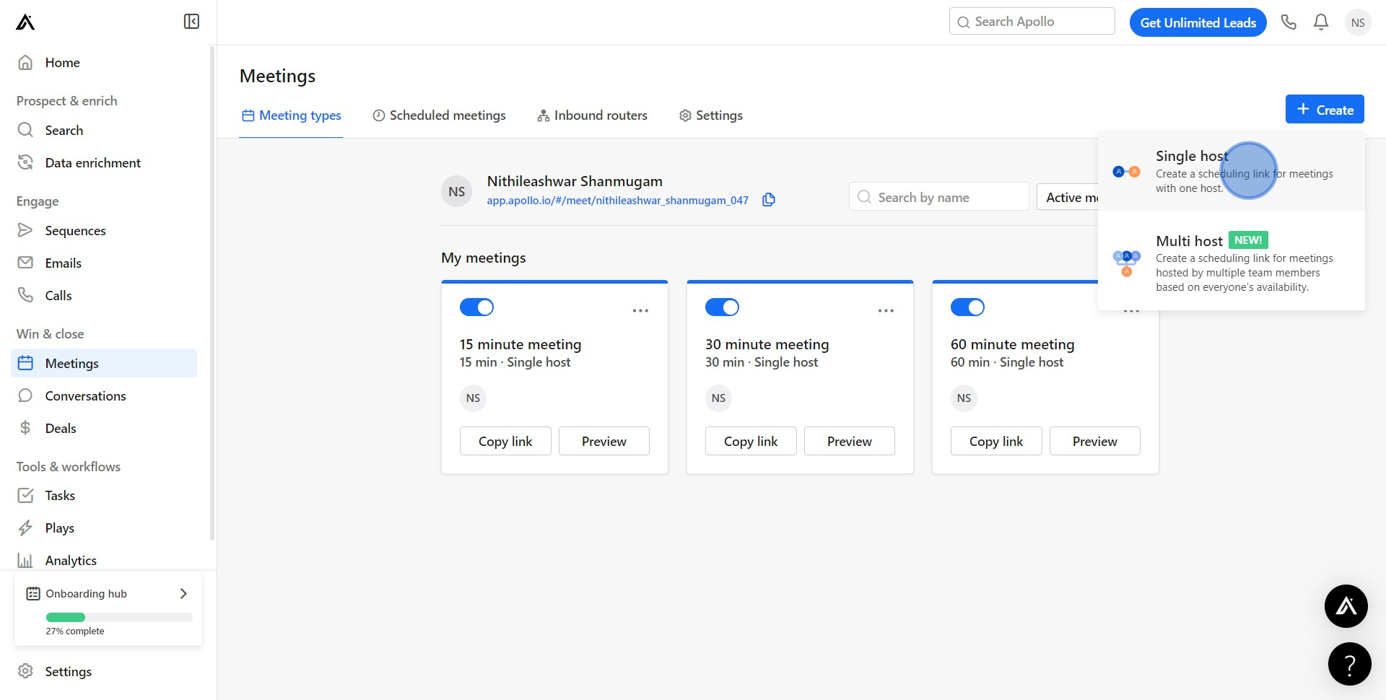Switch to Meeting types tab
The image size is (1386, 700).
pos(291,115)
